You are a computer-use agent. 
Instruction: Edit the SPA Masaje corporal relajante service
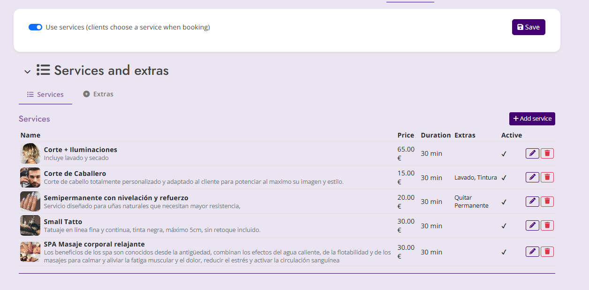point(532,252)
